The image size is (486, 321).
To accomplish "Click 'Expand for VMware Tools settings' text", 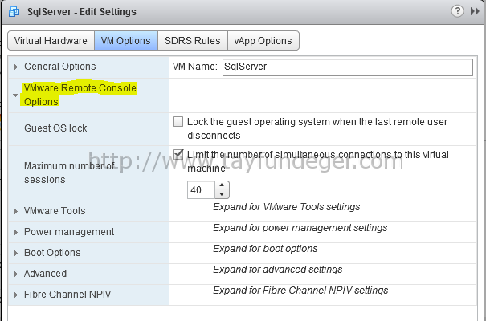I will 287,207.
